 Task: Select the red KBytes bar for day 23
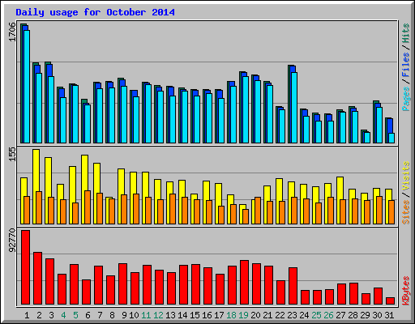click(293, 286)
